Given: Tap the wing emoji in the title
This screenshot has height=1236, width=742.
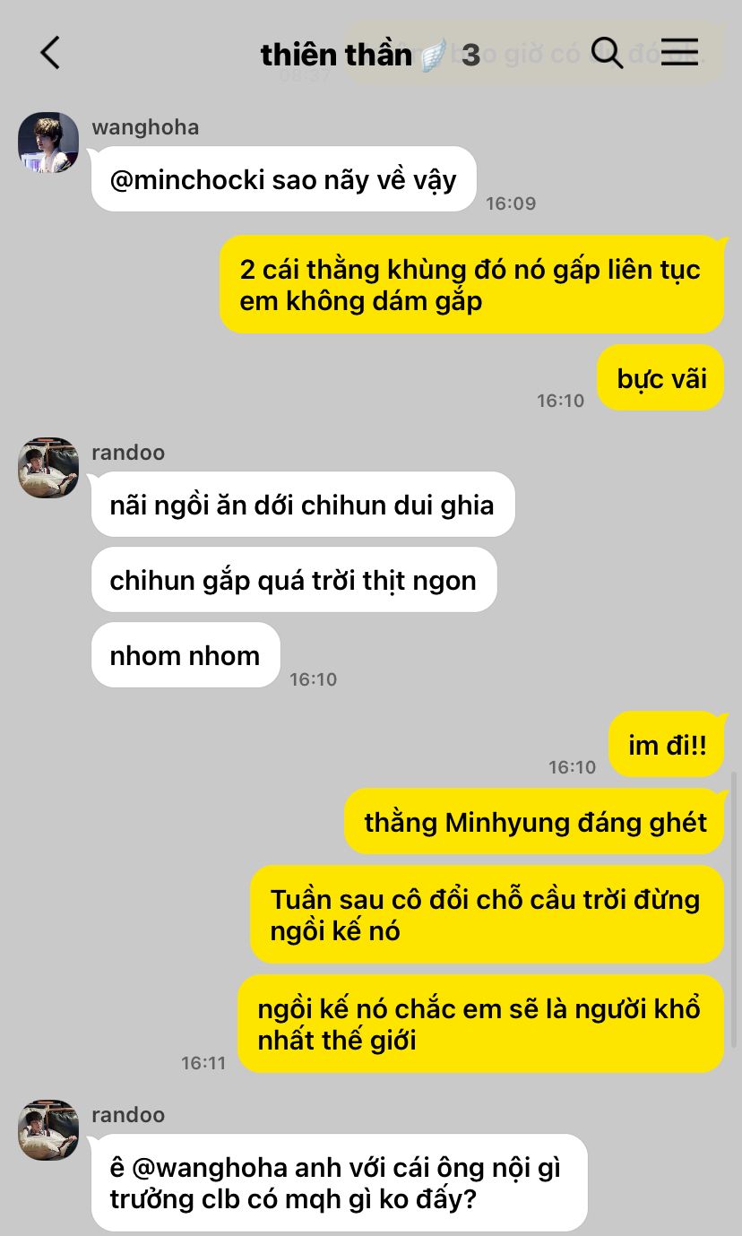Looking at the screenshot, I should click(x=433, y=55).
